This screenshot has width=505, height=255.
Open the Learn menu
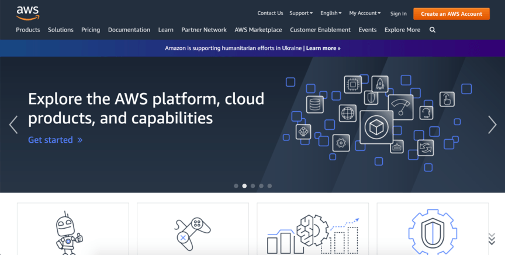pos(166,30)
